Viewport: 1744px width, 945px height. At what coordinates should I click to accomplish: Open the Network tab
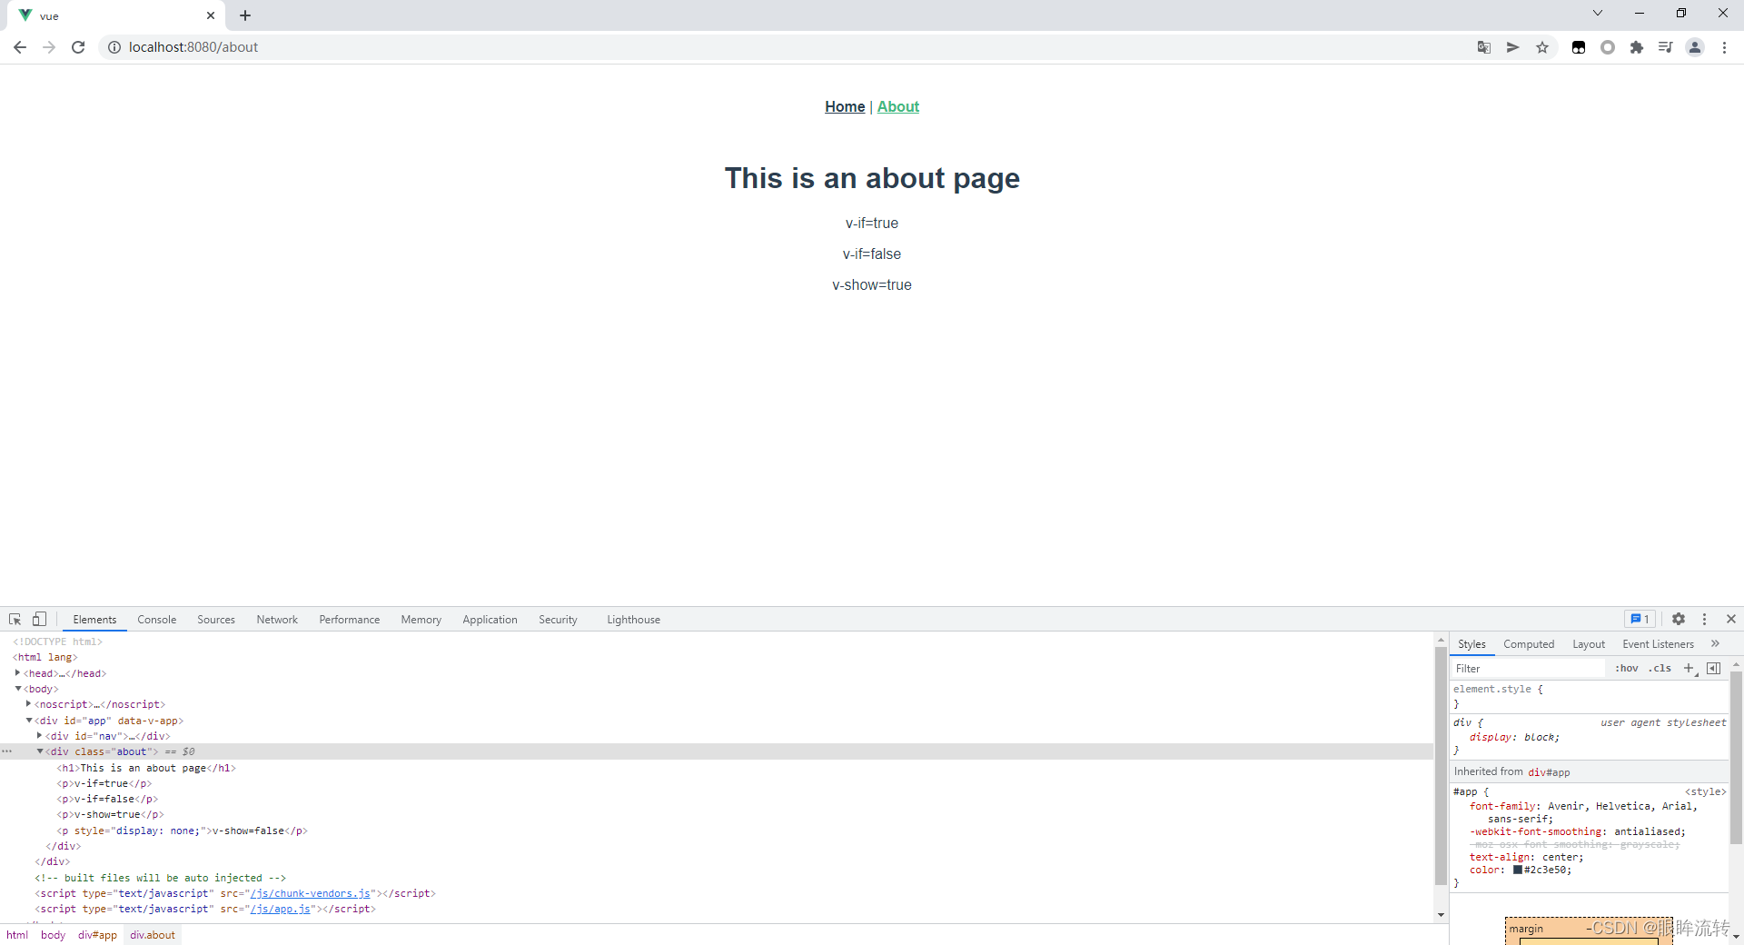tap(277, 620)
